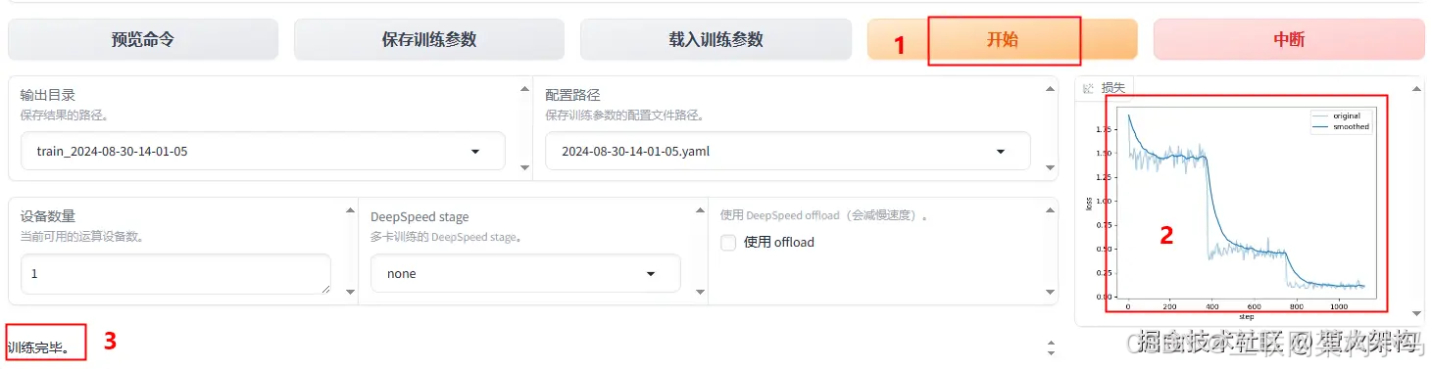Start training with the 开始 button
The image size is (1431, 369).
1002,40
